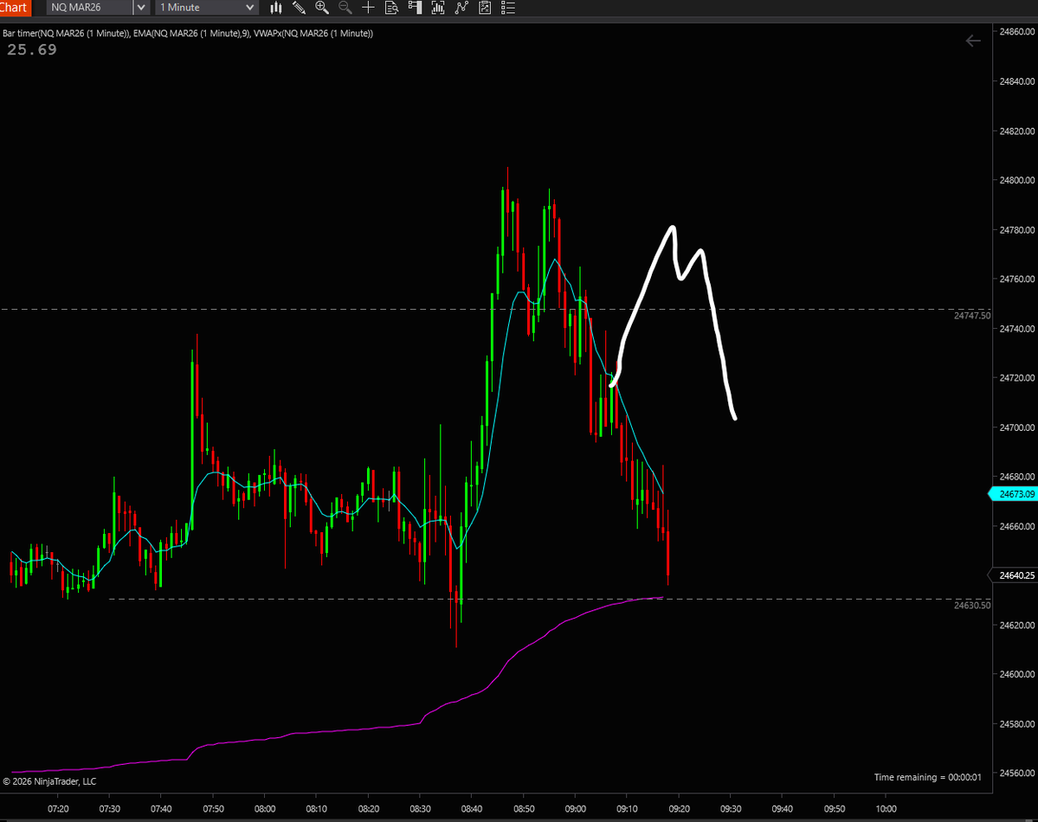1038x822 pixels.
Task: Open the chart properties list icon
Action: (508, 8)
